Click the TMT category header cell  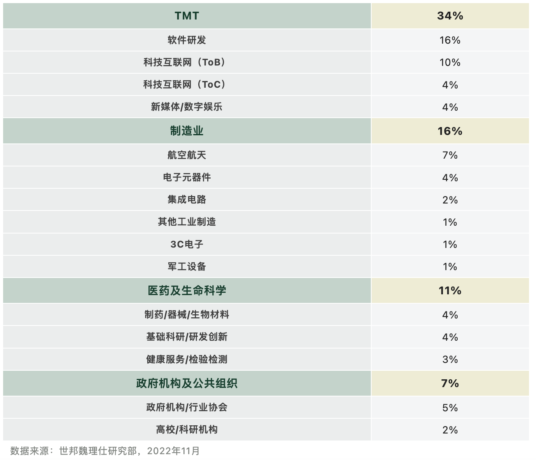point(187,16)
